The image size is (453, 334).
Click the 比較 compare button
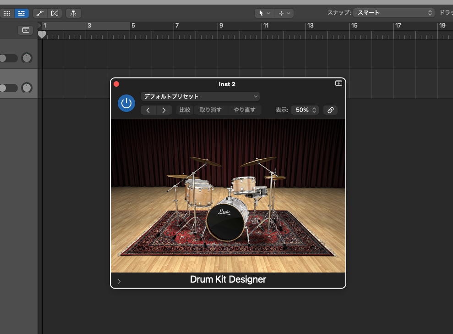(x=185, y=110)
